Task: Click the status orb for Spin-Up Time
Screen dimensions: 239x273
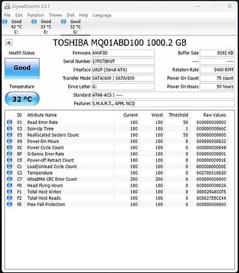Action: pyautogui.click(x=10, y=128)
